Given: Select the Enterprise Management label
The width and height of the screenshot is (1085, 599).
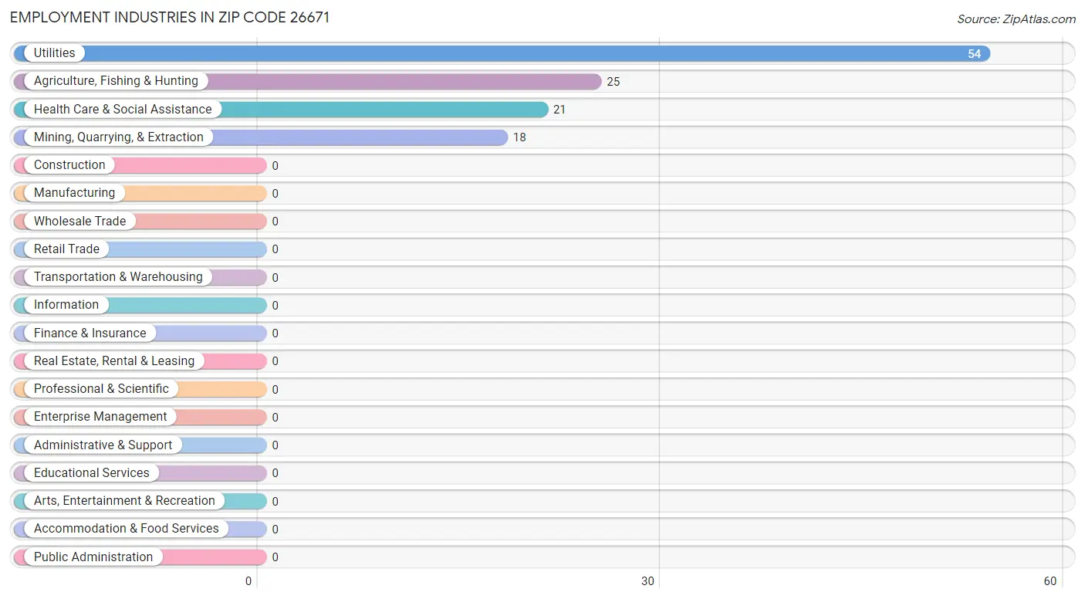Looking at the screenshot, I should 100,417.
